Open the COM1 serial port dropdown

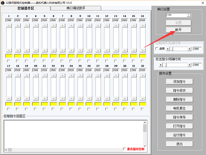coord(189,15)
